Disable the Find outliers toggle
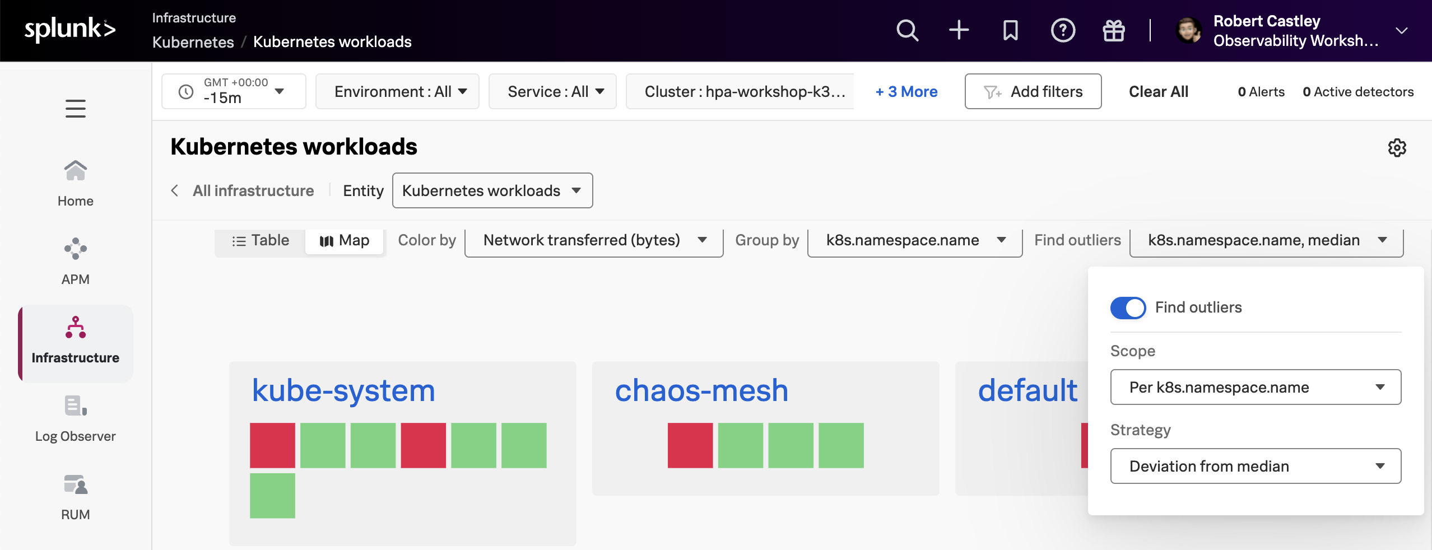The height and width of the screenshot is (550, 1432). point(1127,307)
